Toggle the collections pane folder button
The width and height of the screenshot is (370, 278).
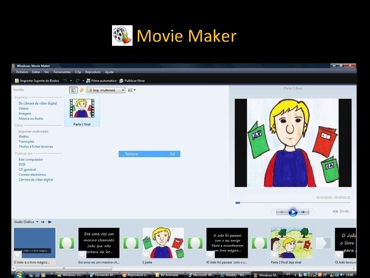(82, 90)
